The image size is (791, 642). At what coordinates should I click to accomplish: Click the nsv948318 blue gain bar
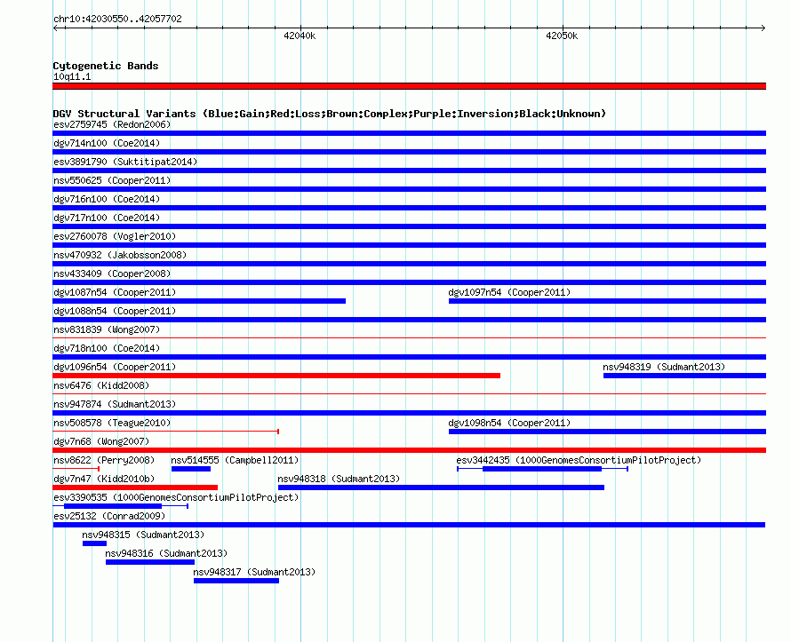coord(441,487)
